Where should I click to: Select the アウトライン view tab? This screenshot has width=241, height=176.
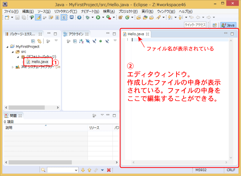(x=76, y=34)
